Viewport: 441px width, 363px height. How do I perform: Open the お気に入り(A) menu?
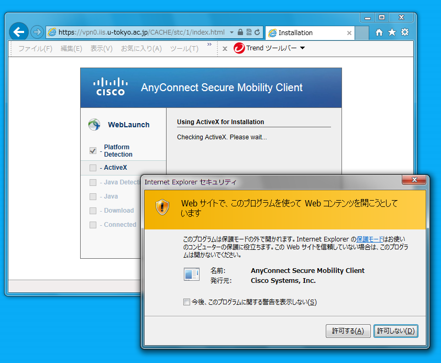pyautogui.click(x=141, y=49)
